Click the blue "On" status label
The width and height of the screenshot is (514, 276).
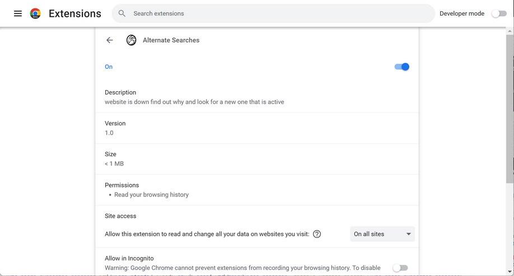click(109, 67)
